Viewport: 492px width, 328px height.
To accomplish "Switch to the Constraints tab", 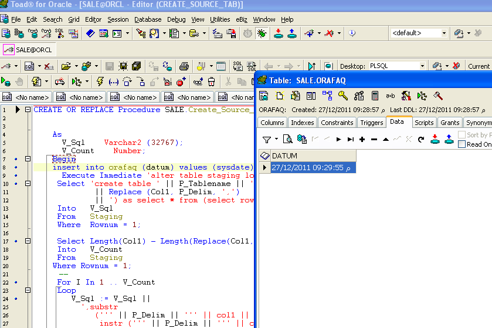I will 337,123.
